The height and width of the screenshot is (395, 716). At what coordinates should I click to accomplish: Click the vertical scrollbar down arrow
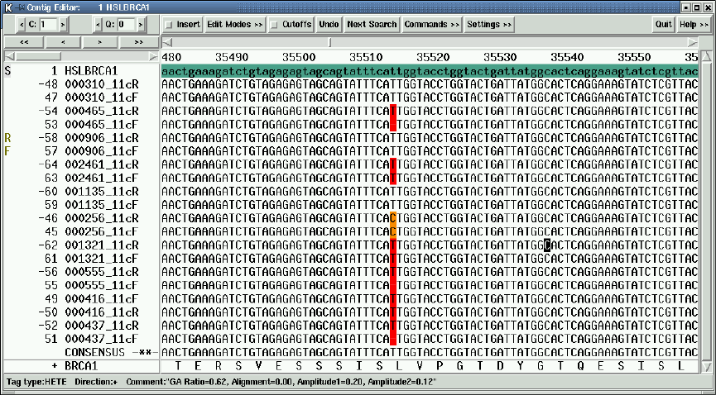[706, 366]
